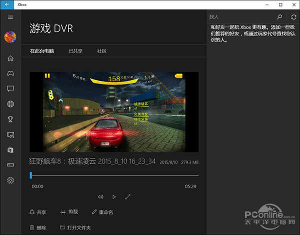
Task: Mute the video with the speaker icon
Action: coord(100,197)
